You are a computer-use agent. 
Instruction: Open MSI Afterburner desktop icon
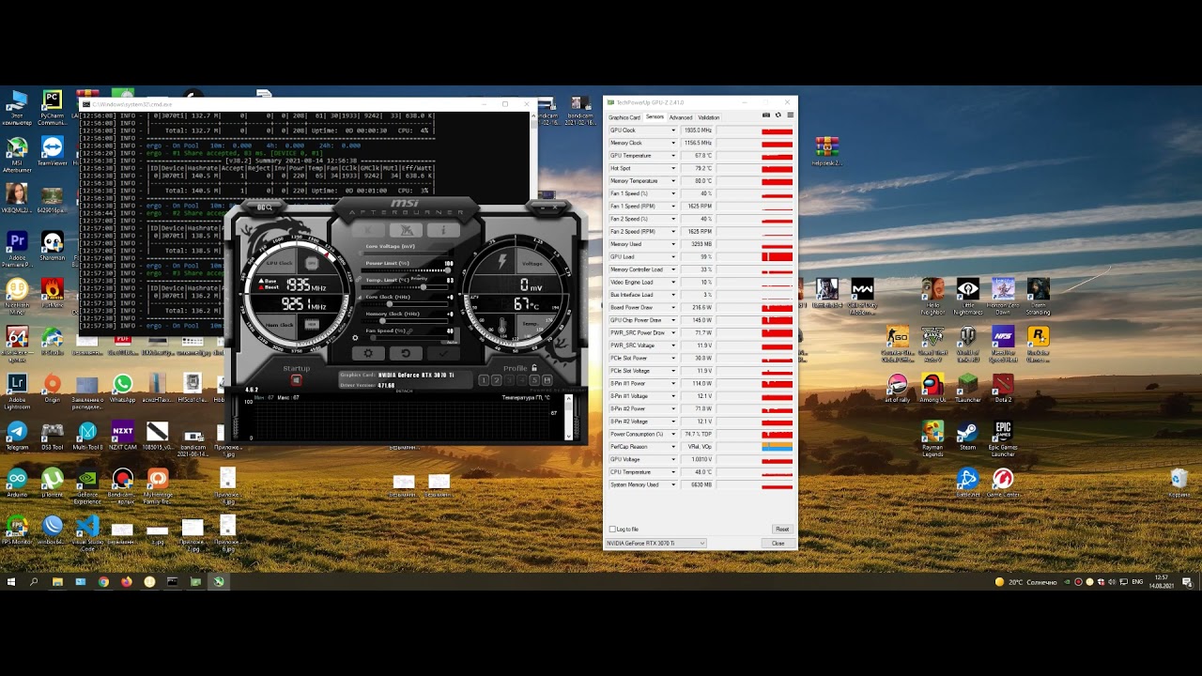click(17, 155)
